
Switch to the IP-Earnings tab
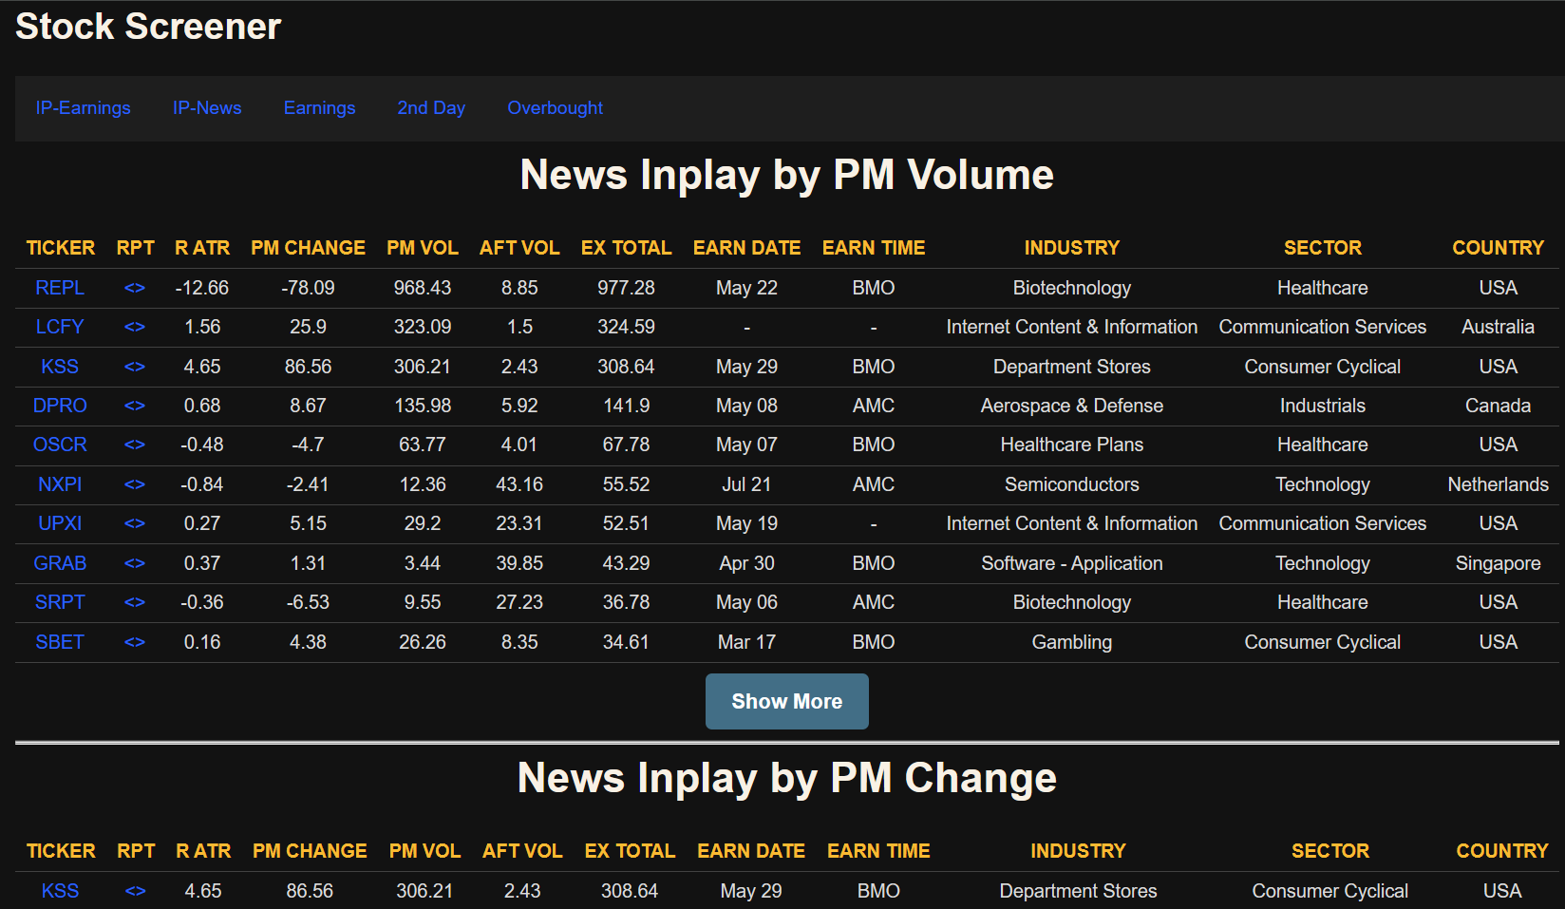click(x=84, y=108)
